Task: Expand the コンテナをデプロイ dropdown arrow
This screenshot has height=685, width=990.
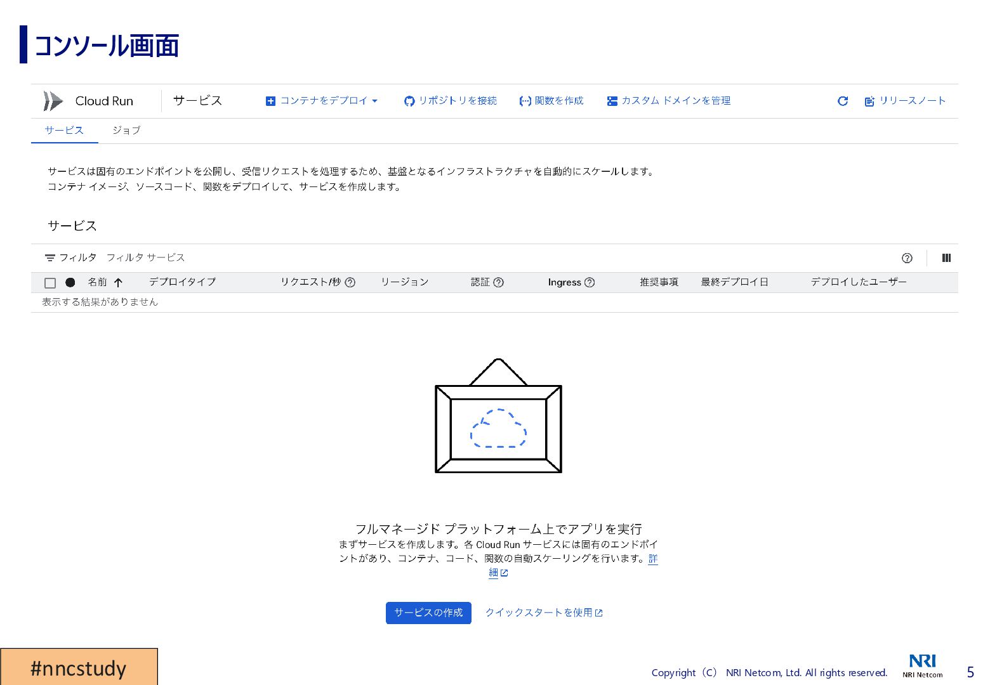Action: tap(374, 101)
